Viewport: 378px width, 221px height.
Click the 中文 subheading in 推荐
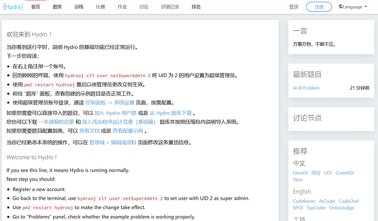(299, 163)
